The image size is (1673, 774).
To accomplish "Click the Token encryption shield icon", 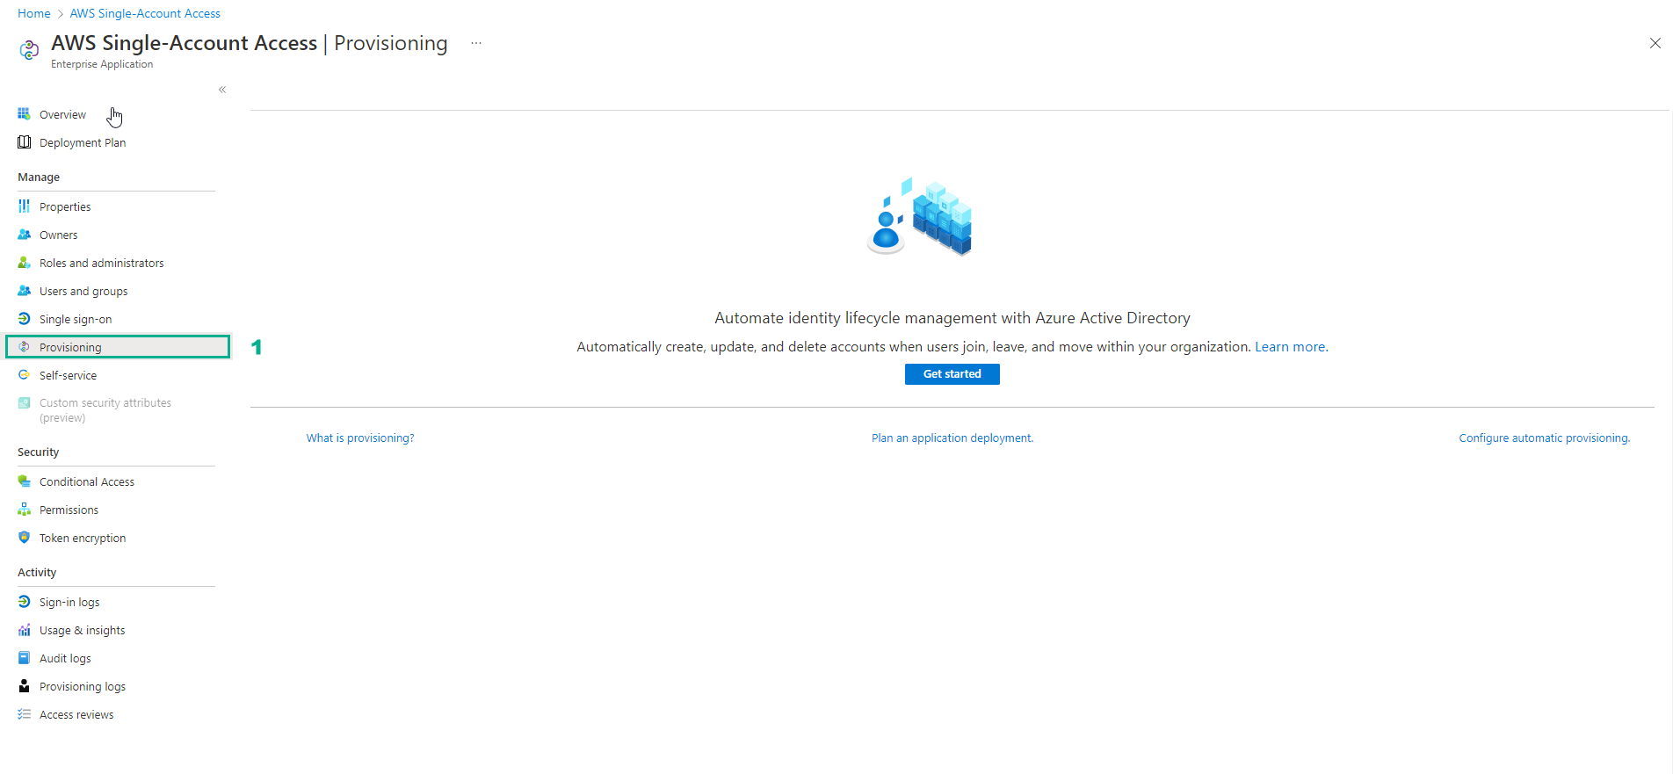I will click(24, 538).
